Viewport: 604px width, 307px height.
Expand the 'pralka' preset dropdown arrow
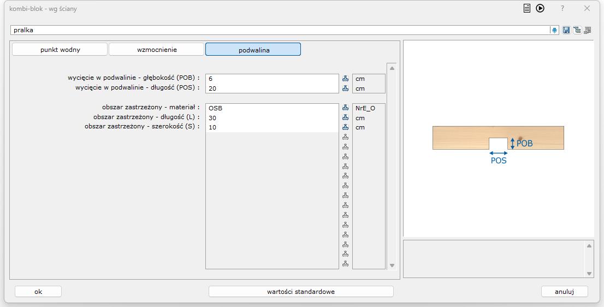(x=554, y=31)
